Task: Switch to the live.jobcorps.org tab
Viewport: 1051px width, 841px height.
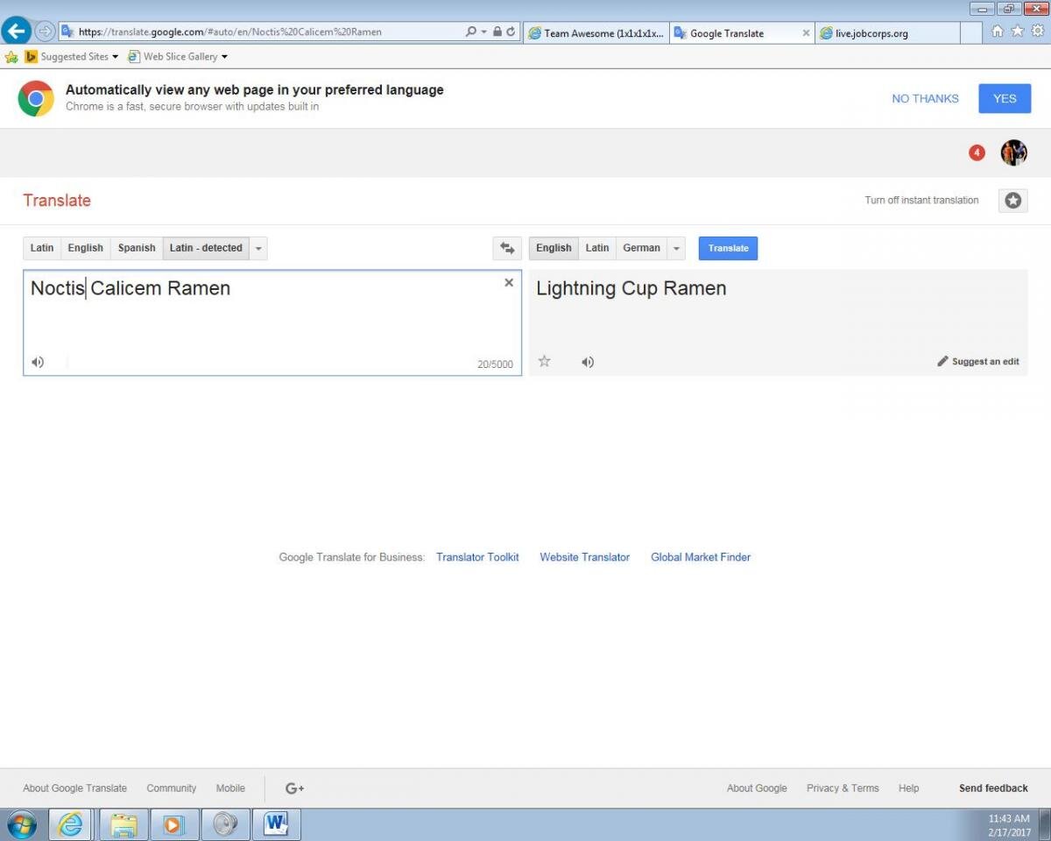Action: click(x=885, y=33)
